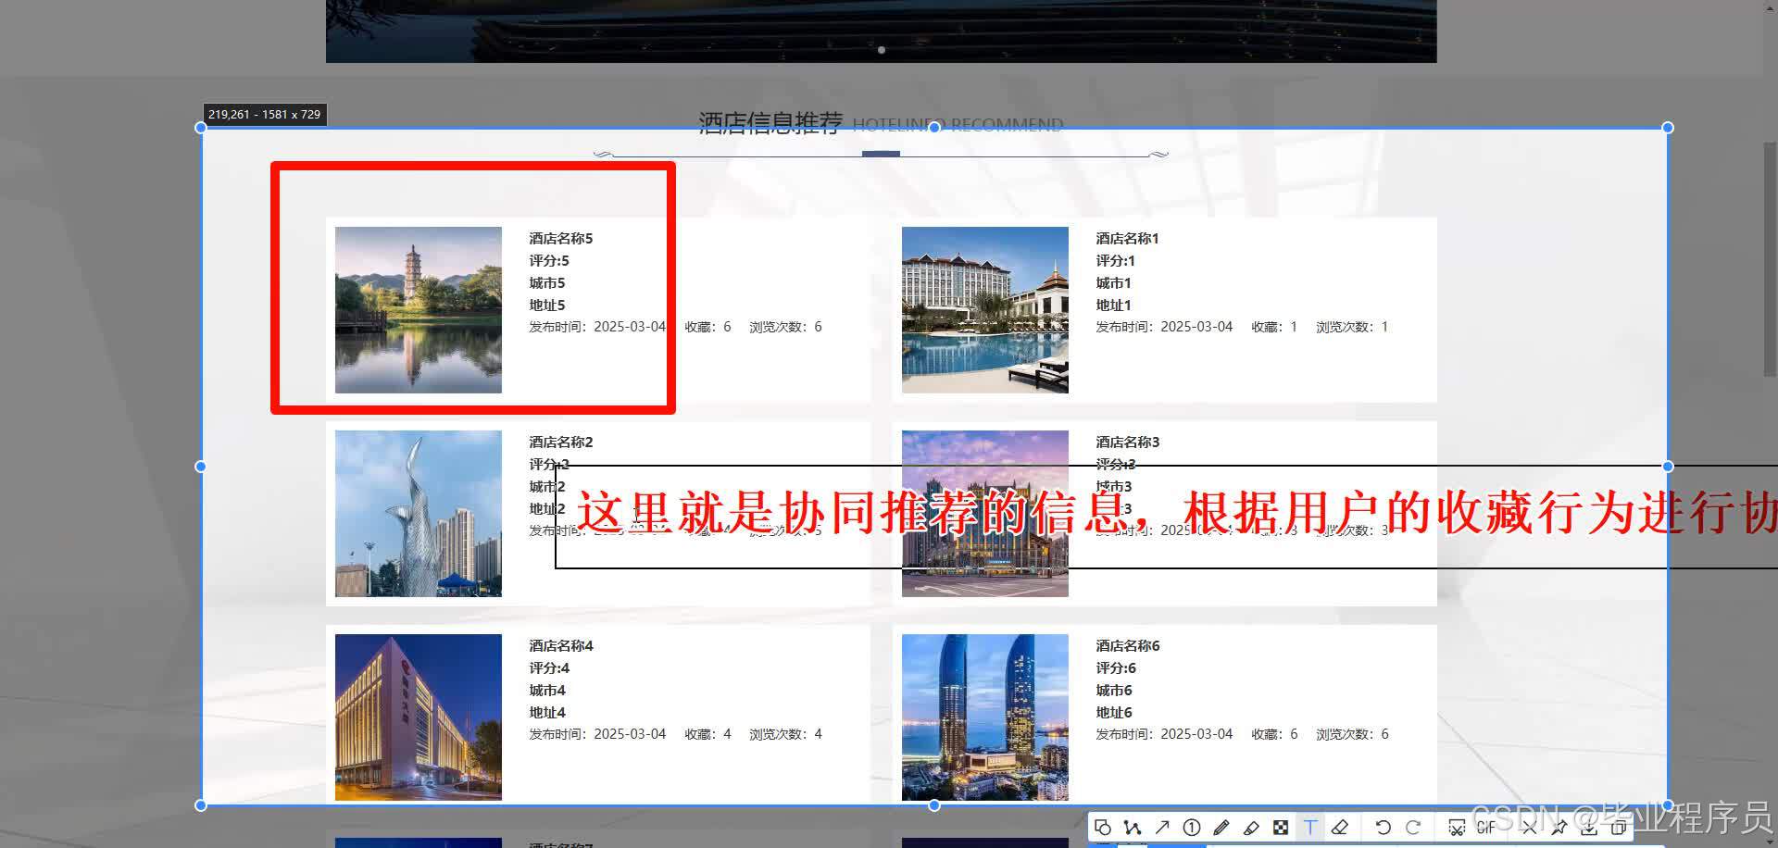The width and height of the screenshot is (1778, 848).
Task: Select the eraser tool
Action: (x=1341, y=827)
